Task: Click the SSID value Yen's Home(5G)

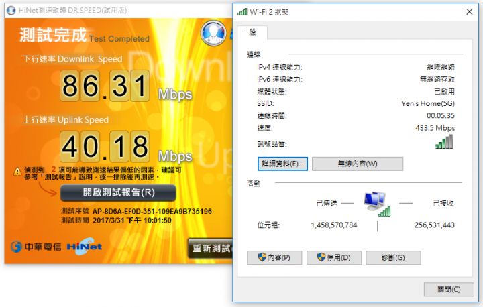Action: [428, 103]
